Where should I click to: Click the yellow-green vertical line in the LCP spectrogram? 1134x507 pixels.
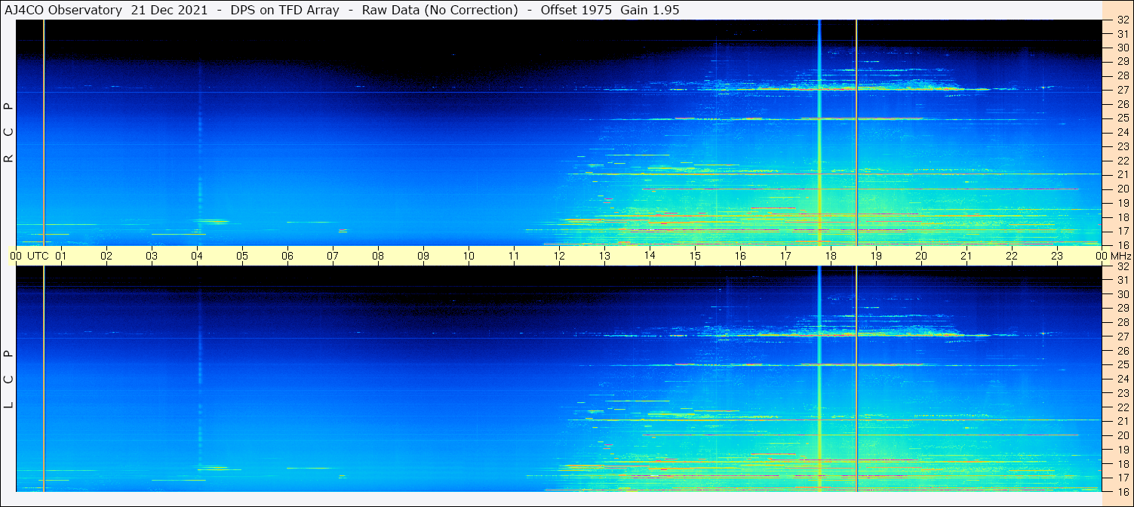(x=44, y=379)
